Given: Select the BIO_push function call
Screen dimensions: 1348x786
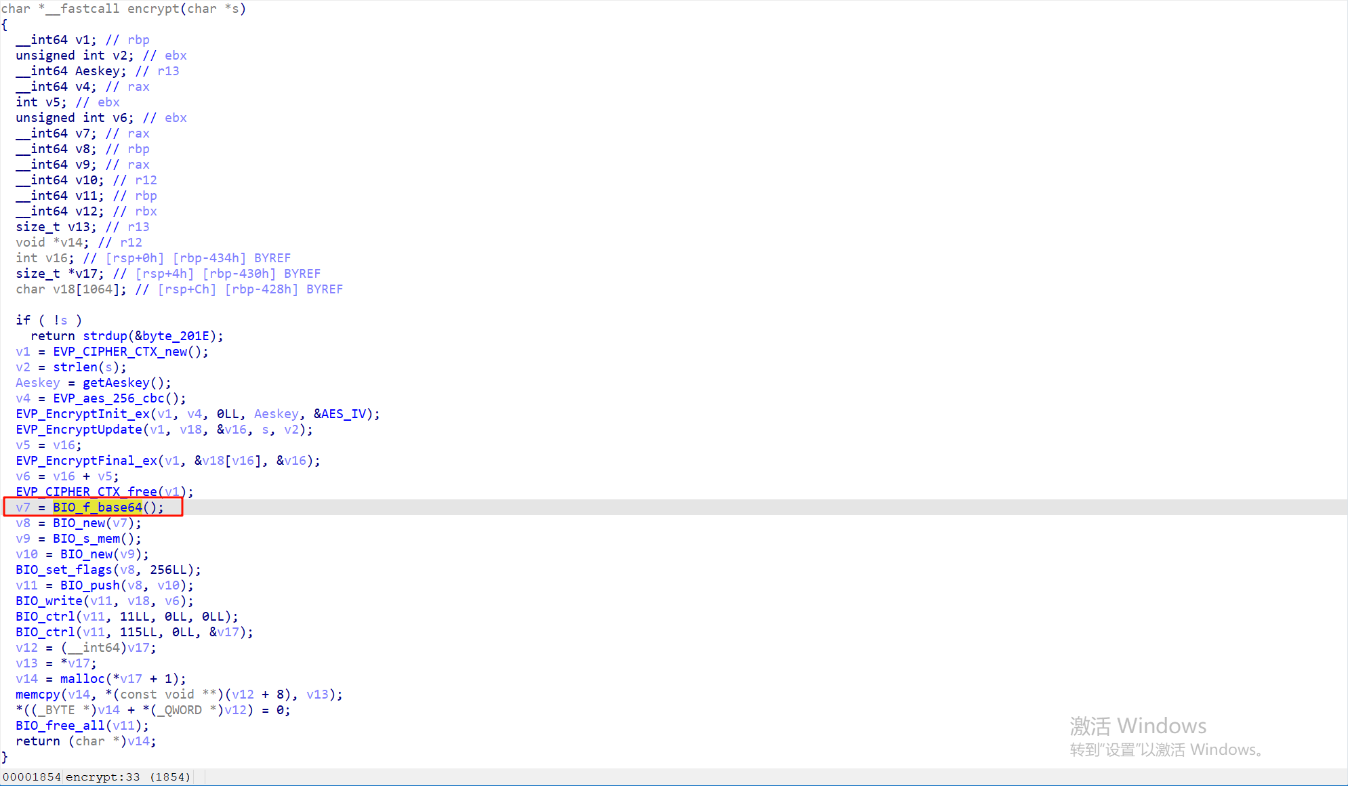Looking at the screenshot, I should point(89,585).
